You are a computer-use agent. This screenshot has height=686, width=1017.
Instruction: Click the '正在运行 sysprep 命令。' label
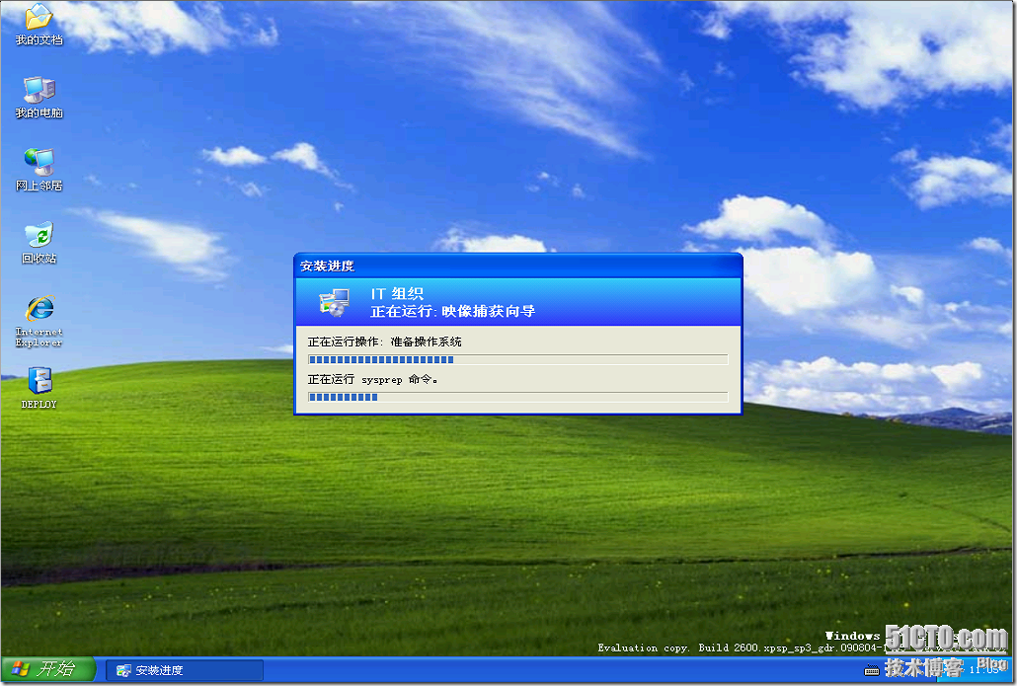[x=372, y=379]
